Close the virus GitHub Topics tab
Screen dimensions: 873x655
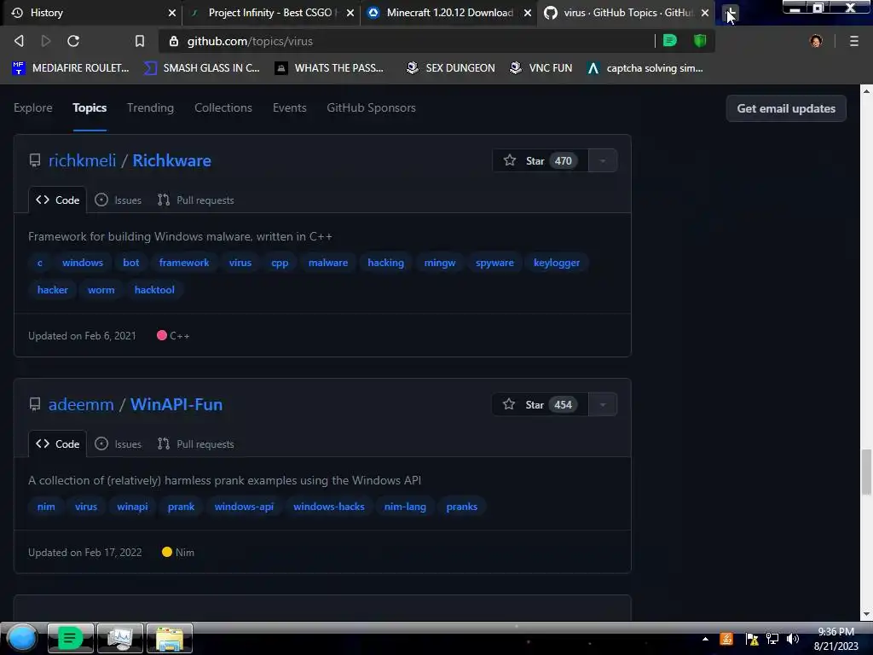tap(705, 13)
